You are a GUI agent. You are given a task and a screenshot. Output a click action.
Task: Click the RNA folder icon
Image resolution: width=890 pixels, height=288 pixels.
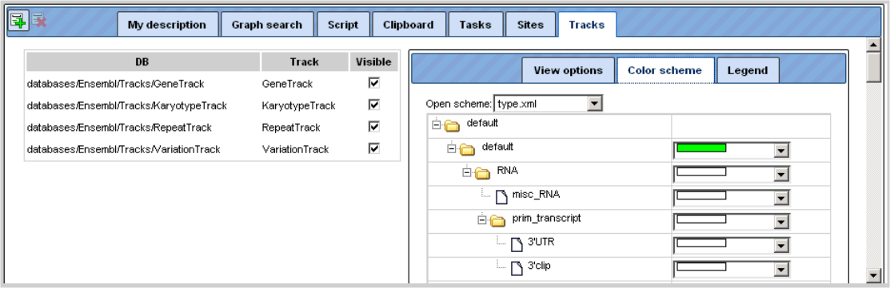click(482, 173)
